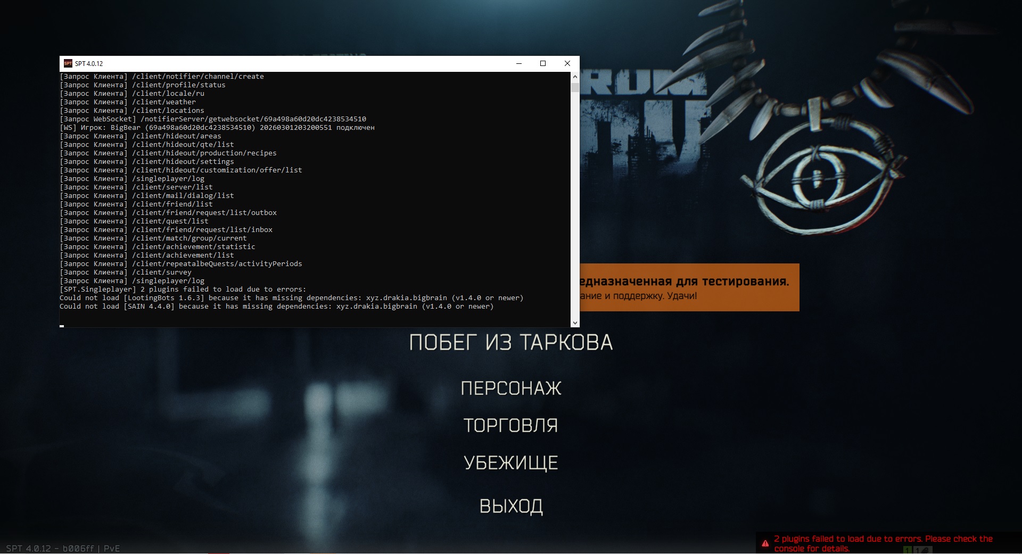Open the ПЕРСОНАЖ menu item
This screenshot has width=1022, height=554.
pos(511,388)
